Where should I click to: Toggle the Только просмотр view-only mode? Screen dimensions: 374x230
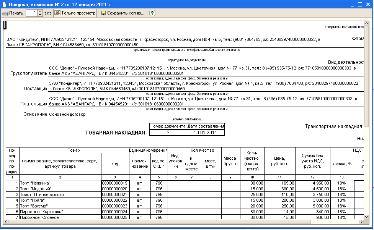(75, 13)
